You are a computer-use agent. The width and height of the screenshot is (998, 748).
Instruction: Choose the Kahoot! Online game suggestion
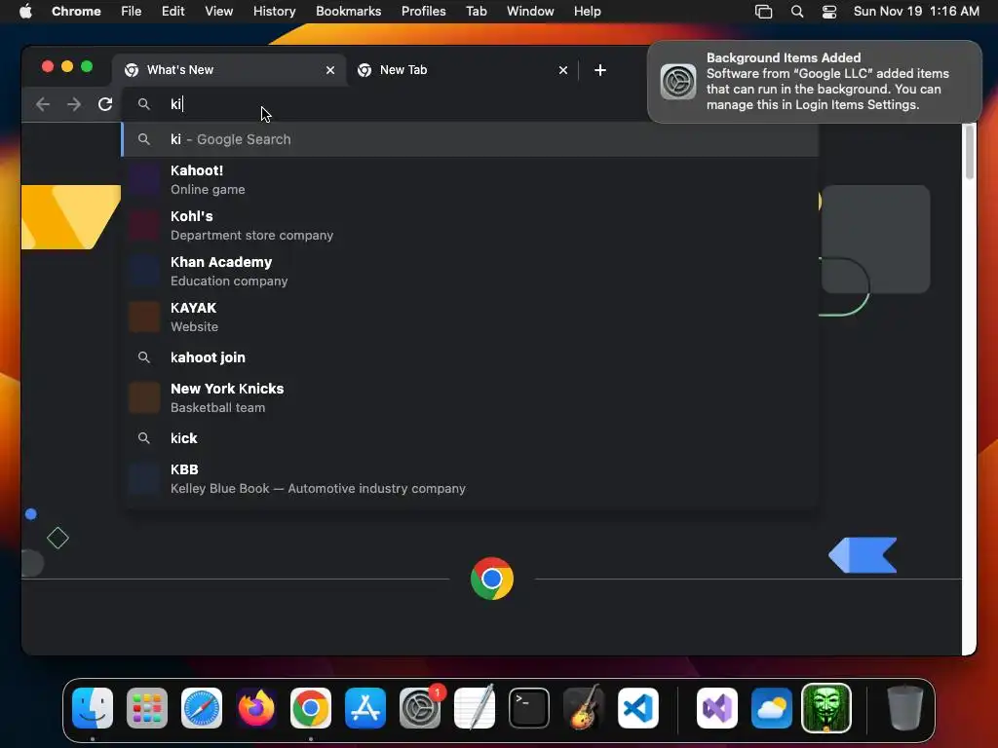point(470,179)
